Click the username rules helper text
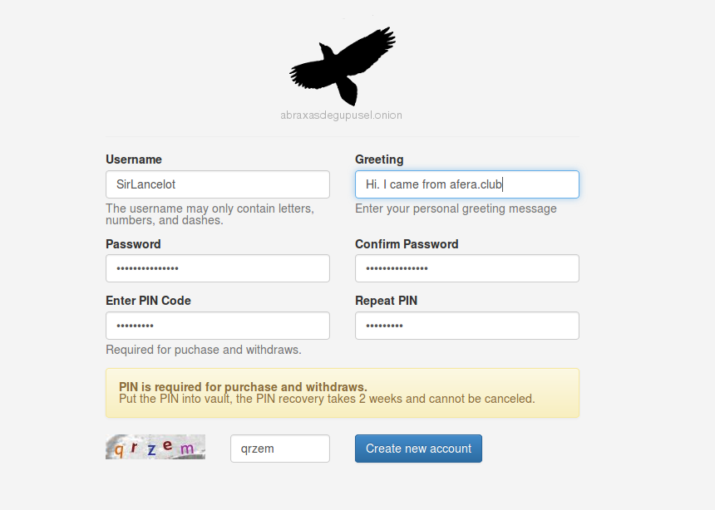The image size is (715, 510). pos(210,214)
